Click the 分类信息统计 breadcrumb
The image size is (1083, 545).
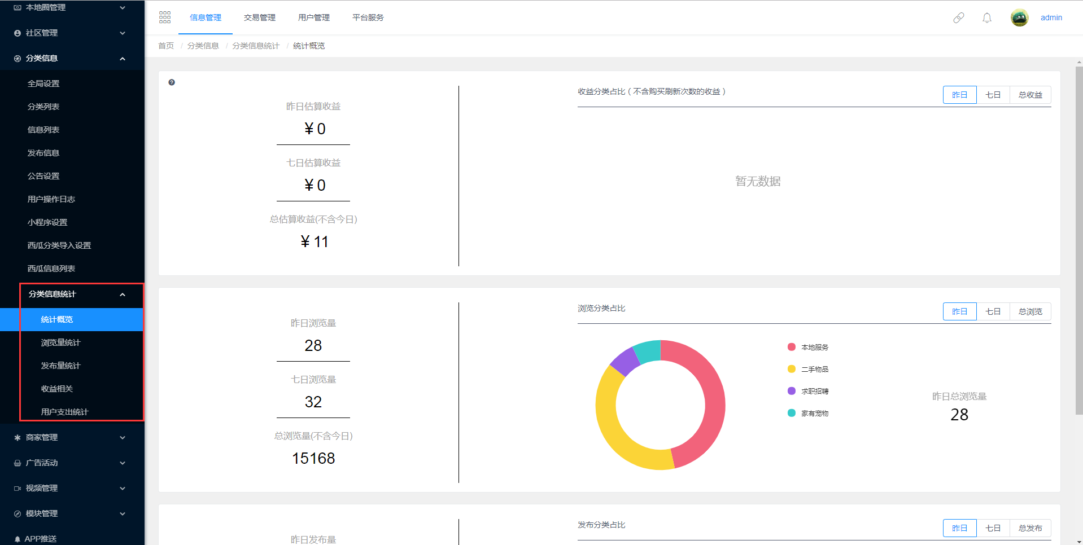point(256,46)
